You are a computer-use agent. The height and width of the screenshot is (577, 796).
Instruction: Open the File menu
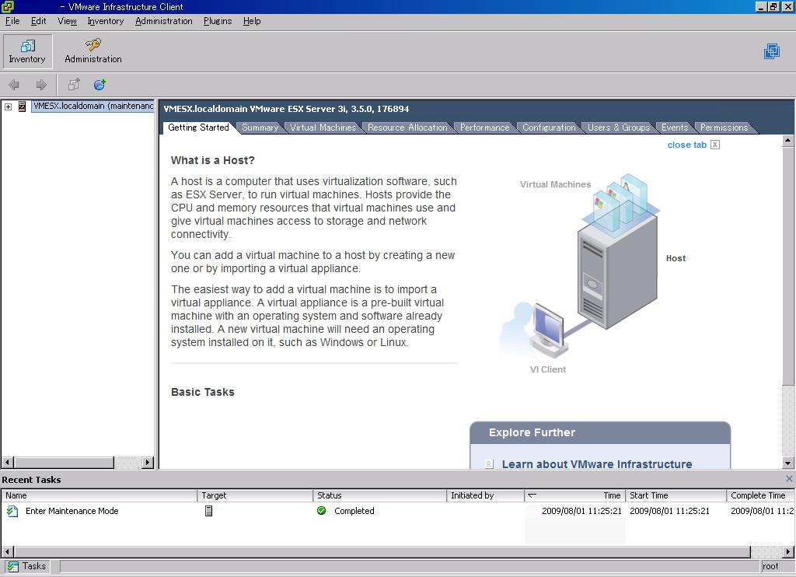pos(12,21)
